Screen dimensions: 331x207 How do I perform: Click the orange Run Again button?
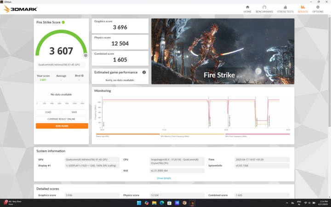(x=62, y=126)
